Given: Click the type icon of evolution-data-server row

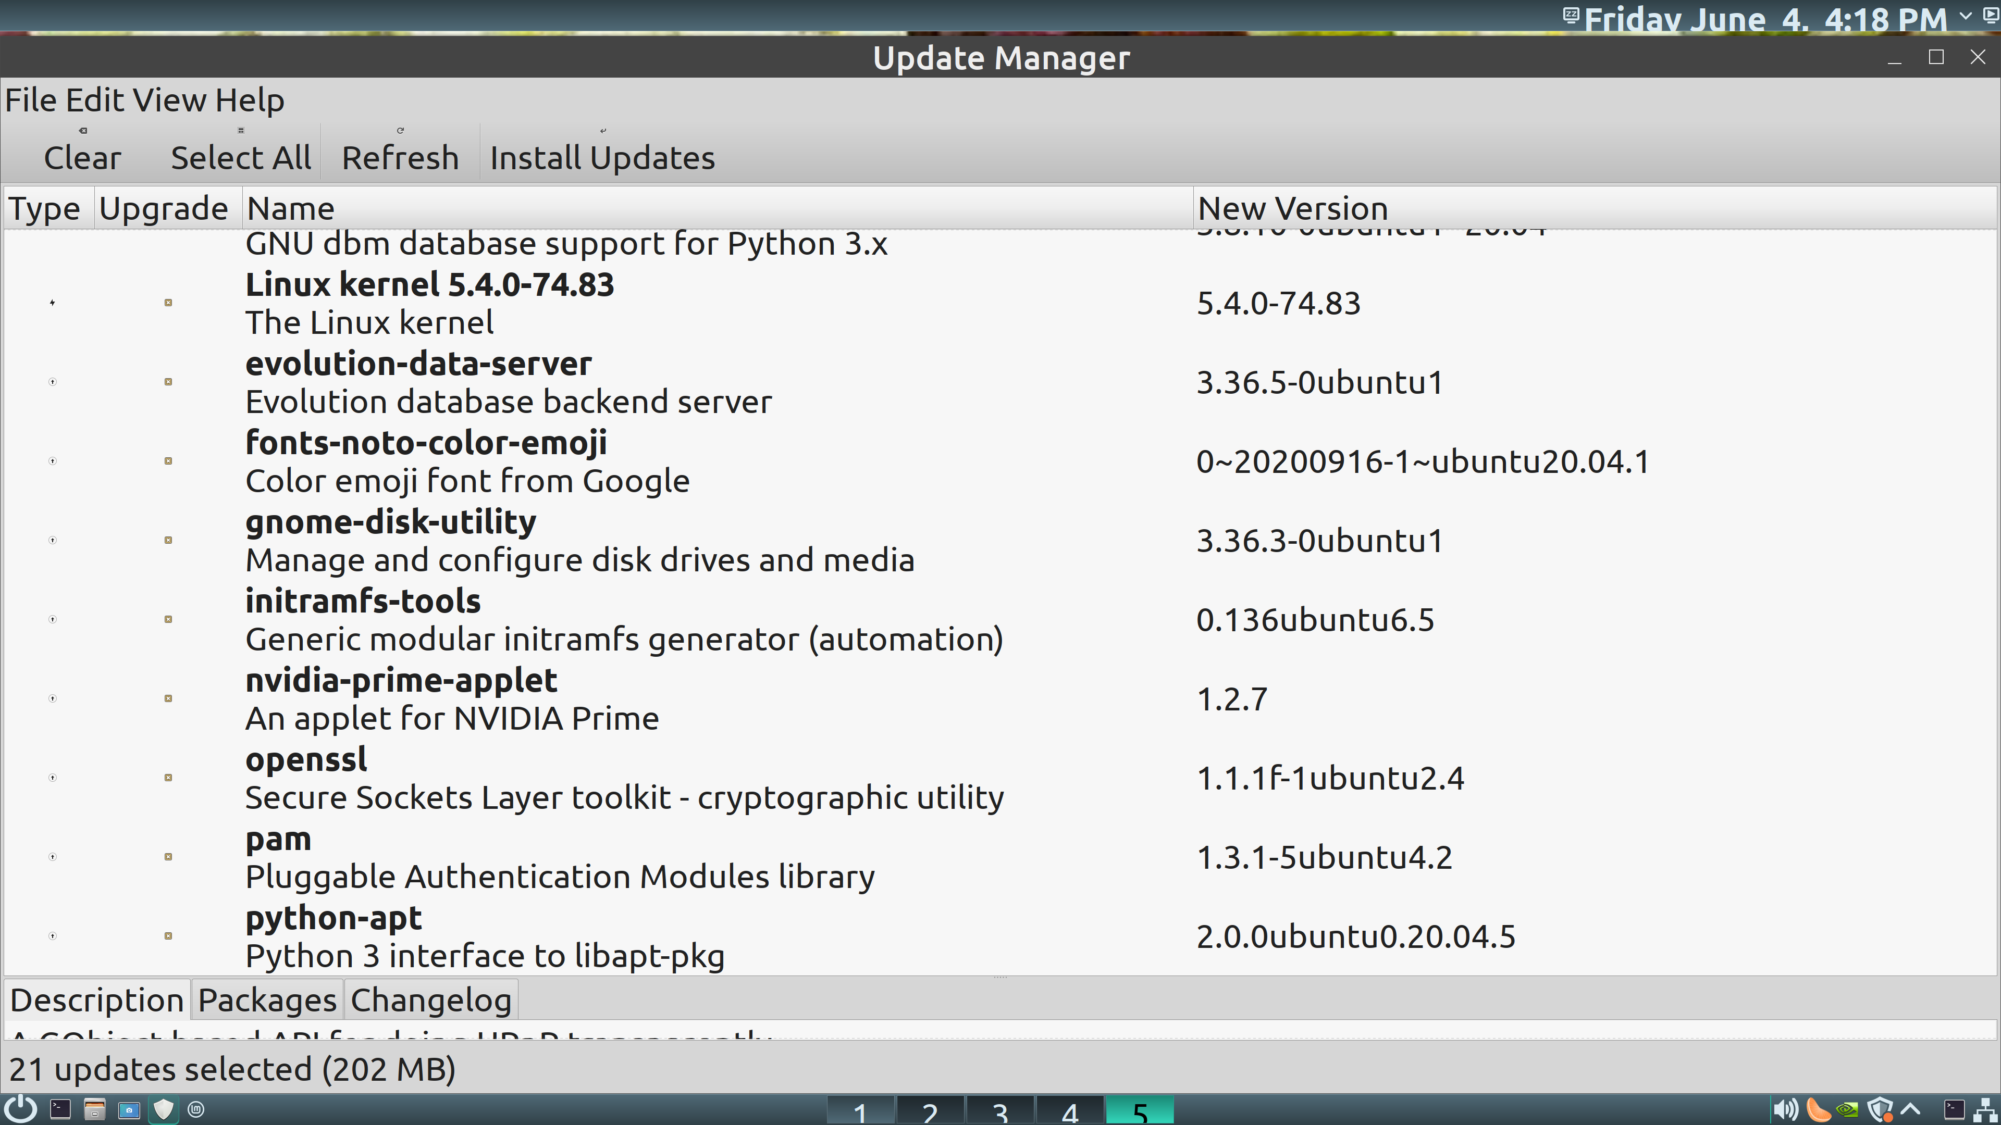Looking at the screenshot, I should pos(53,382).
